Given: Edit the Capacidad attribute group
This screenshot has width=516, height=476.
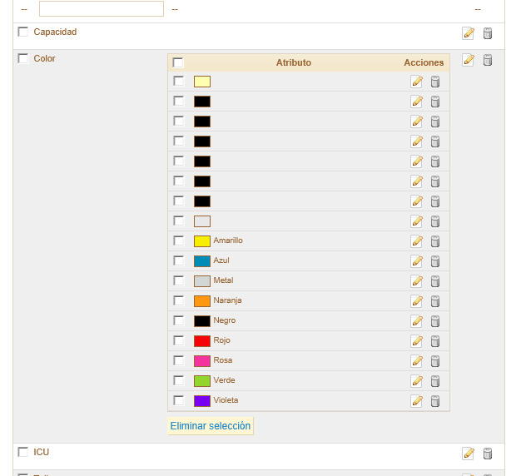Looking at the screenshot, I should (468, 33).
